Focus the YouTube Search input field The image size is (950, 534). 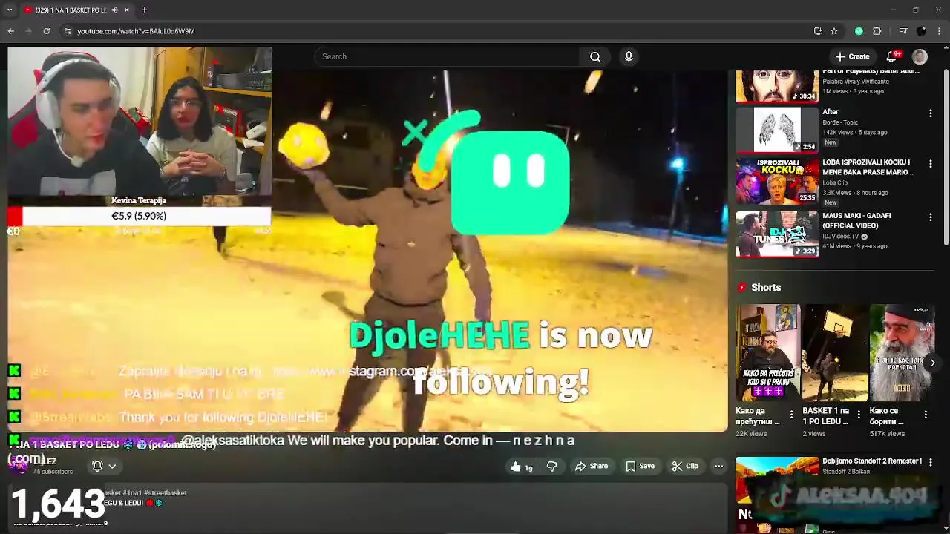coord(448,56)
